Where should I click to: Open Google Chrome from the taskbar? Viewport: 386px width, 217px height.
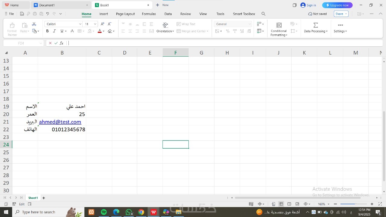141,212
